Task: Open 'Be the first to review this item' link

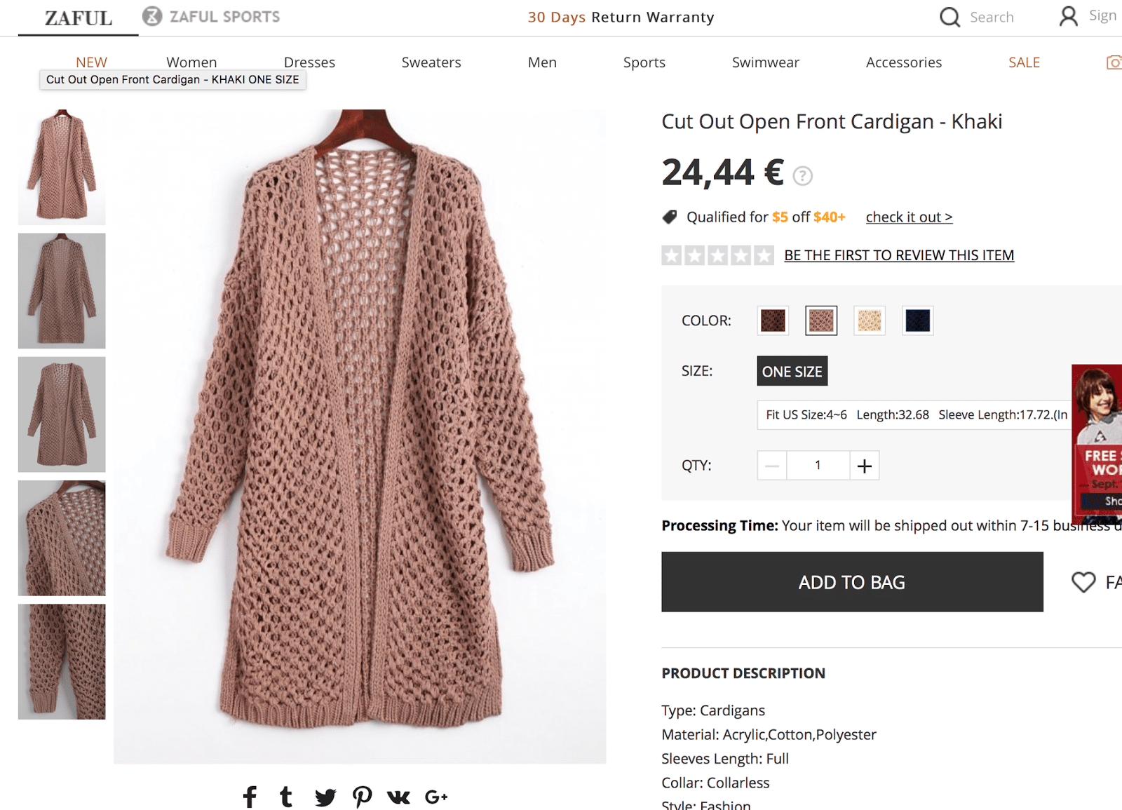Action: coord(898,255)
